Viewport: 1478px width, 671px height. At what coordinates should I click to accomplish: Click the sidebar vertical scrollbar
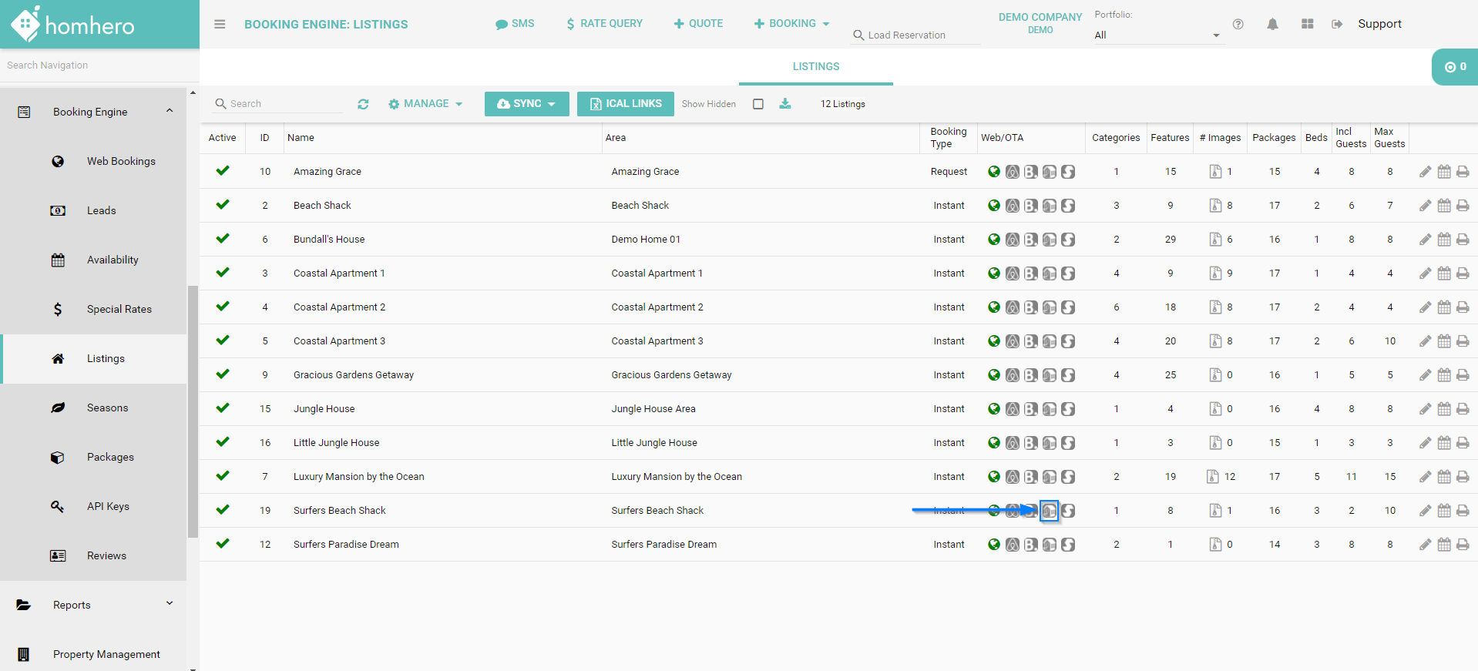click(x=193, y=411)
